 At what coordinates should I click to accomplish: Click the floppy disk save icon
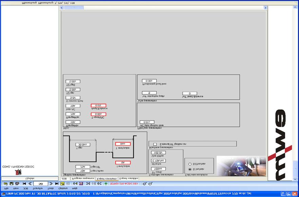click(x=12, y=184)
